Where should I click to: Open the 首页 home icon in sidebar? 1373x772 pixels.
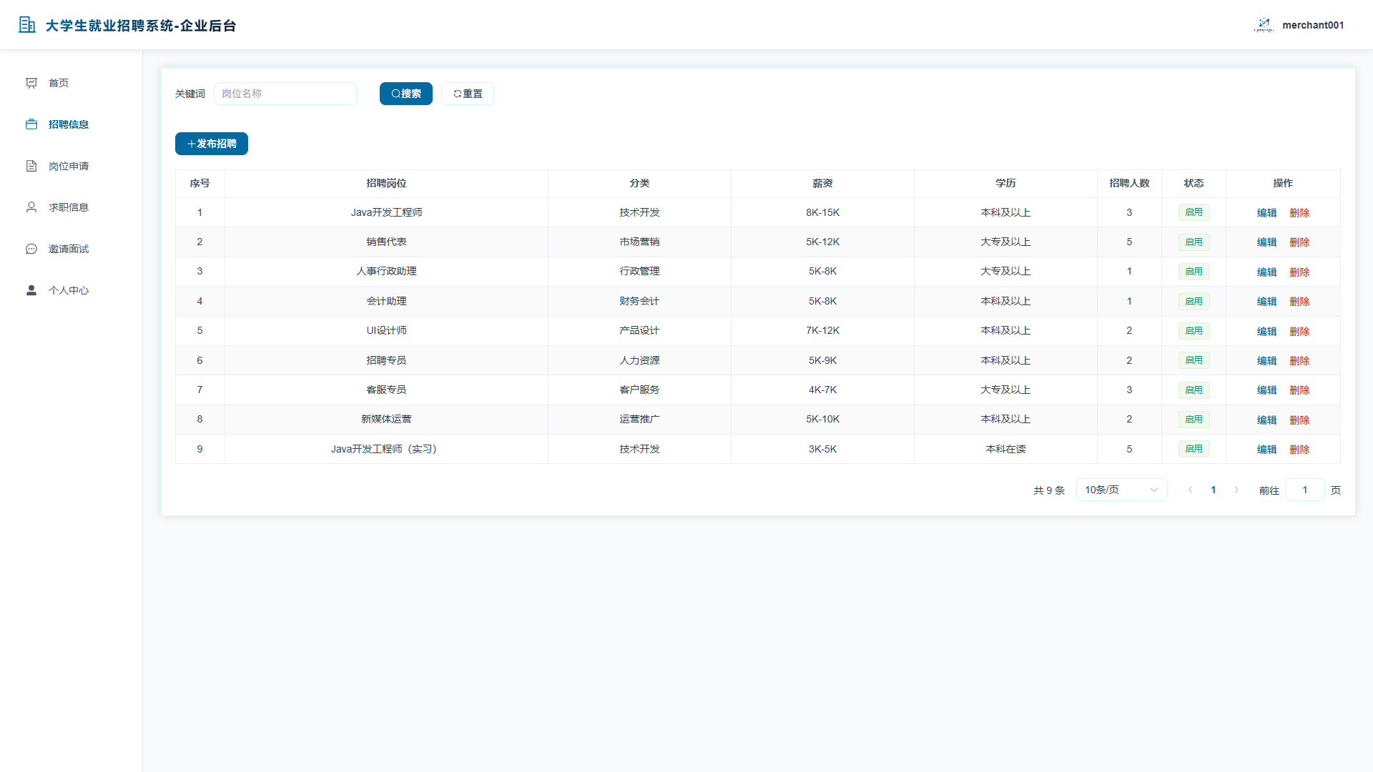31,83
